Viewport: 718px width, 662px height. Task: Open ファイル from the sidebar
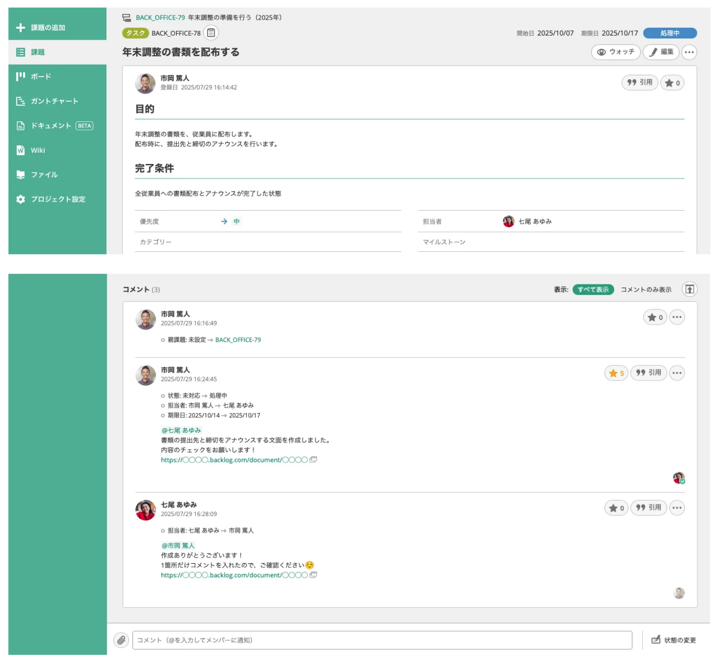(57, 175)
